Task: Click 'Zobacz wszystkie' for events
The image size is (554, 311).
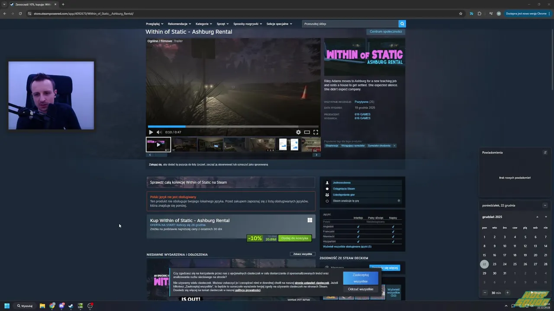Action: [x=303, y=254]
